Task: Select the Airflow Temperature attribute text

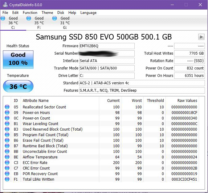Action: coord(40,157)
